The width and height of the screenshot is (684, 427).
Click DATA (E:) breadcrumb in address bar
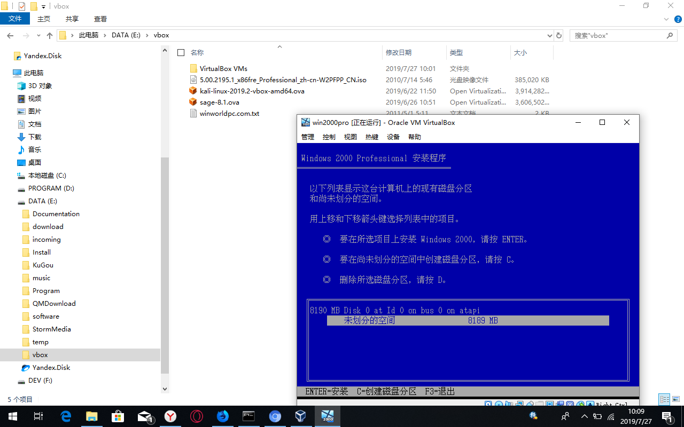point(126,35)
